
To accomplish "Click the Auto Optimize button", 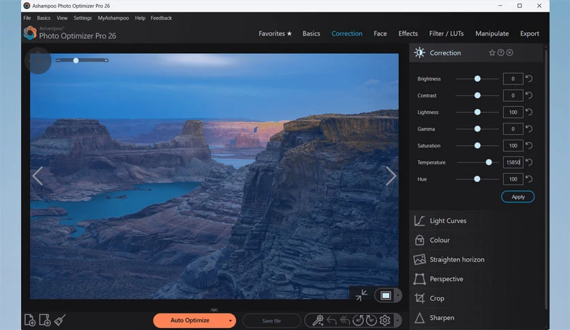I will 190,320.
